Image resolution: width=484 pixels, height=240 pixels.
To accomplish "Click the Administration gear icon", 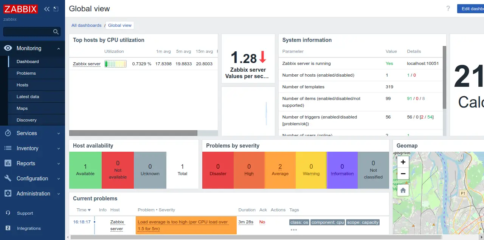I will pyautogui.click(x=8, y=194).
